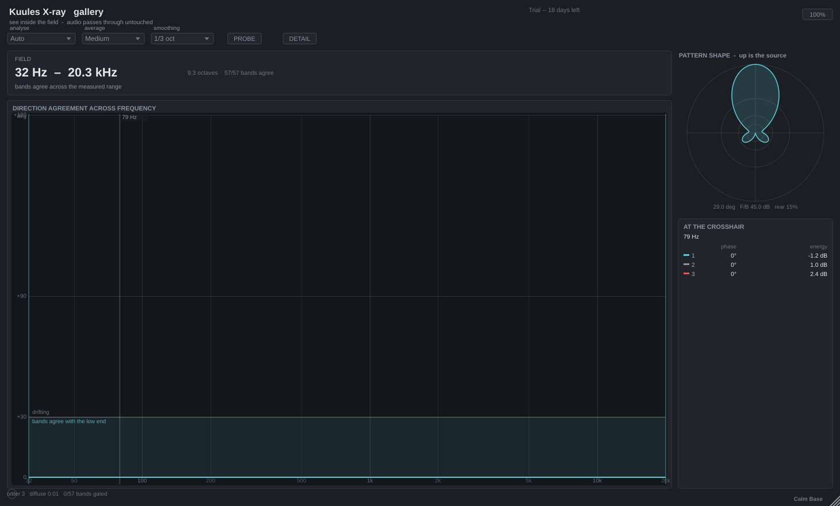
Task: Open the average dropdown set to Medium
Action: [x=113, y=39]
